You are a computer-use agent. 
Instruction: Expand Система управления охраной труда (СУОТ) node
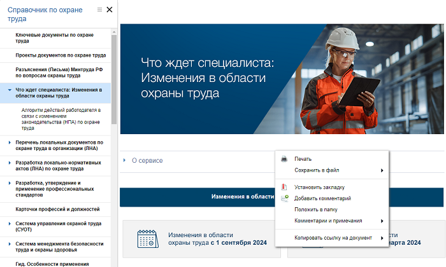[x=10, y=223]
